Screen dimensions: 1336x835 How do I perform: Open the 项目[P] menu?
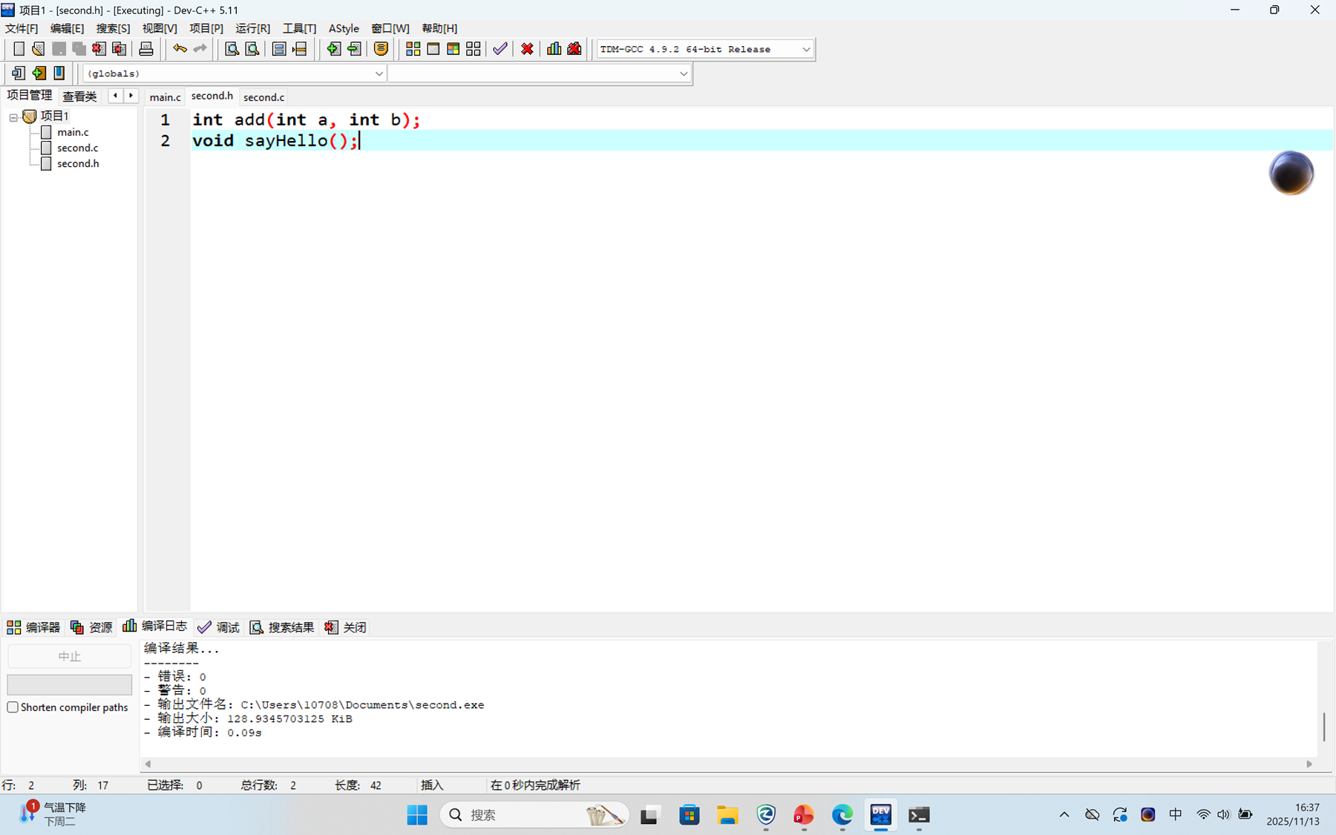pyautogui.click(x=206, y=28)
